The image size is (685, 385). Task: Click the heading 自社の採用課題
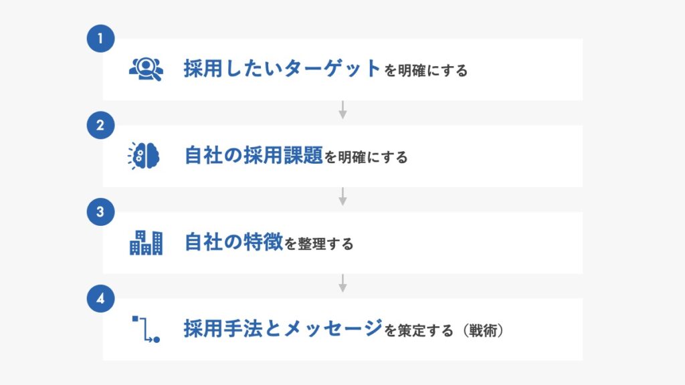tap(254, 155)
